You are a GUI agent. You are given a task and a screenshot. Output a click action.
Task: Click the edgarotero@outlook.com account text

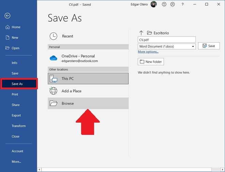coord(80,61)
